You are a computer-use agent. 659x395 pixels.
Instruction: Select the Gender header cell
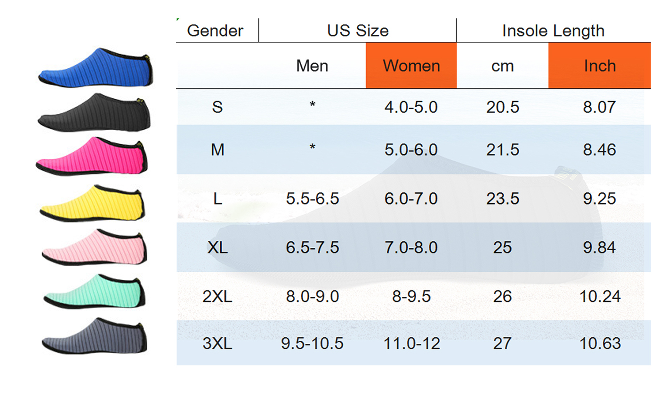pos(215,31)
